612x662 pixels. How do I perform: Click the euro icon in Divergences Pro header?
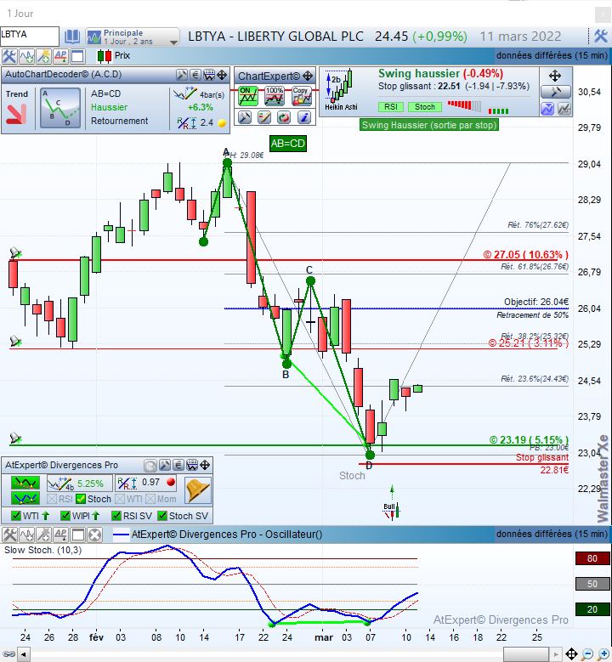(178, 466)
